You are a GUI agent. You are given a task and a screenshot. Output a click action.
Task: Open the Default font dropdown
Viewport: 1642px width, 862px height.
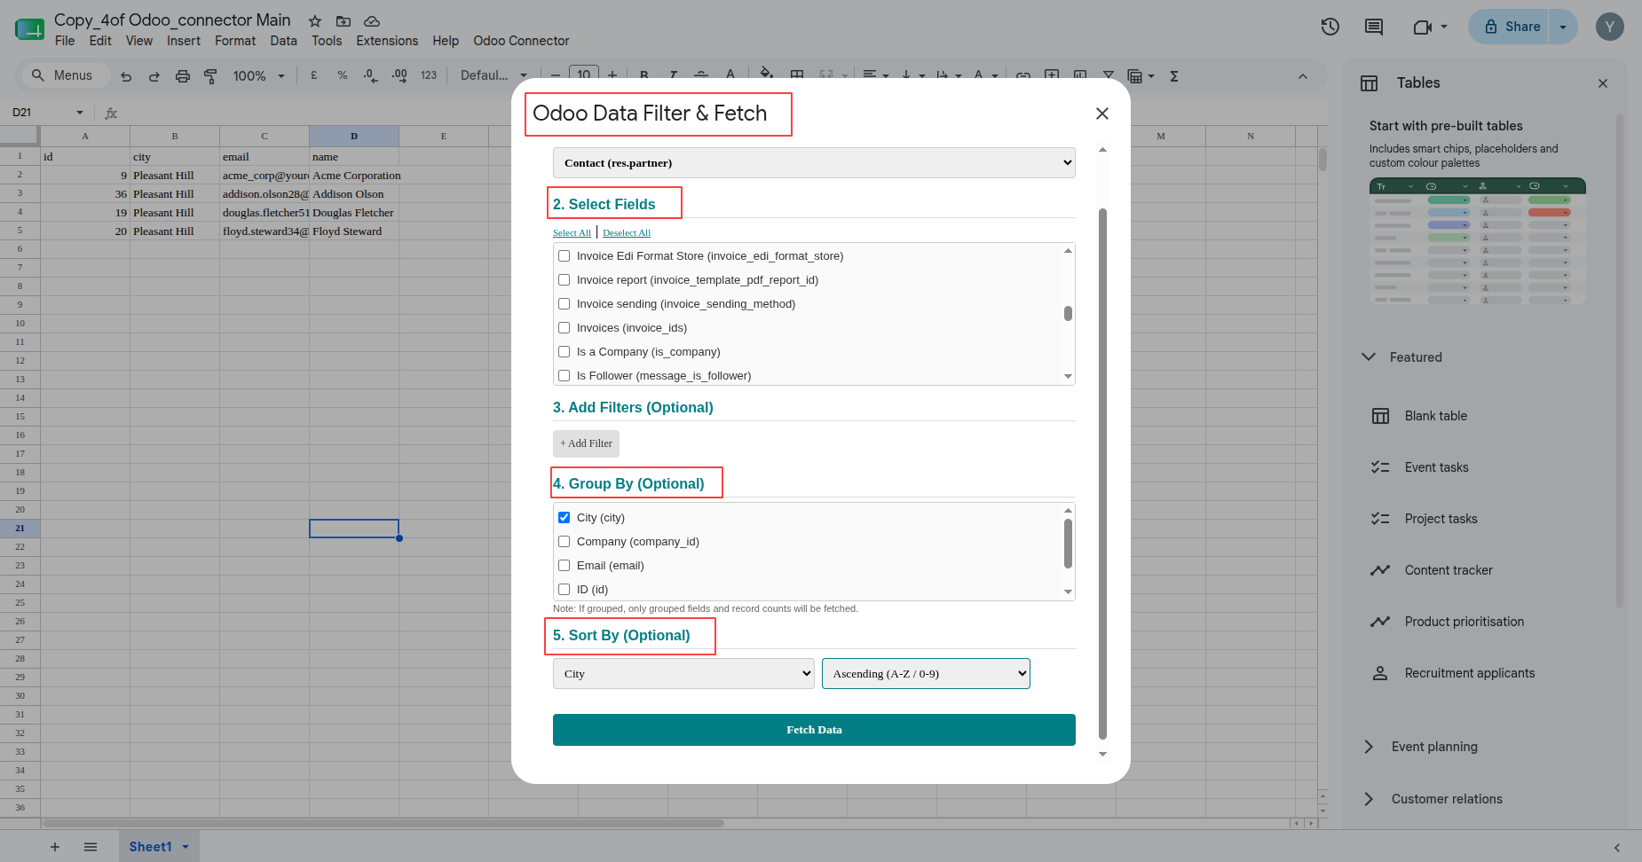pos(493,76)
